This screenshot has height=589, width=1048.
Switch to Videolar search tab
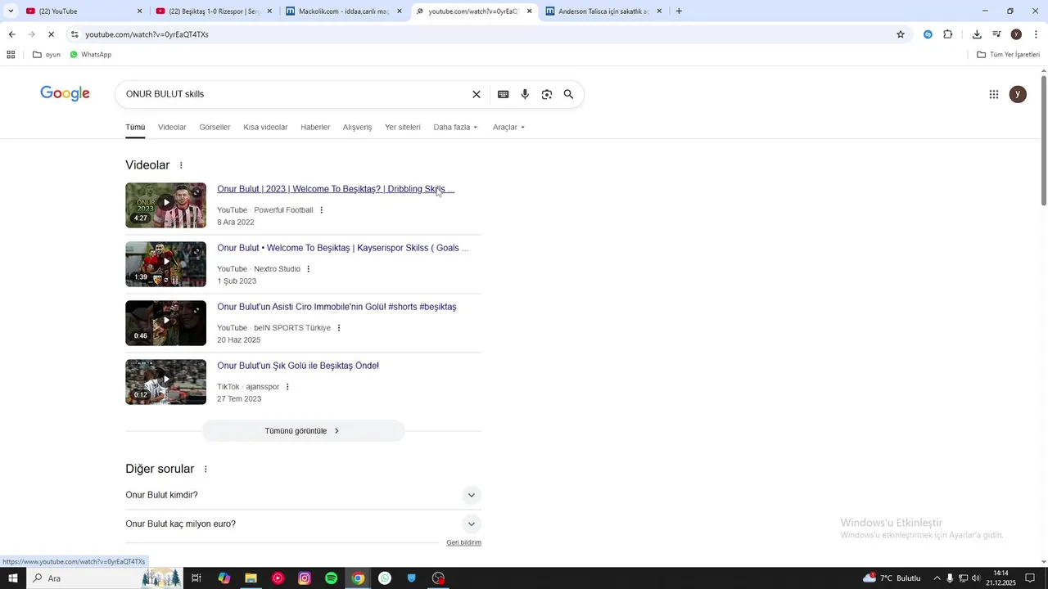point(172,128)
